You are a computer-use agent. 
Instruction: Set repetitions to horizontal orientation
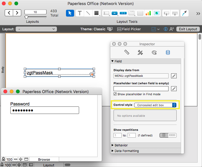click(172, 135)
